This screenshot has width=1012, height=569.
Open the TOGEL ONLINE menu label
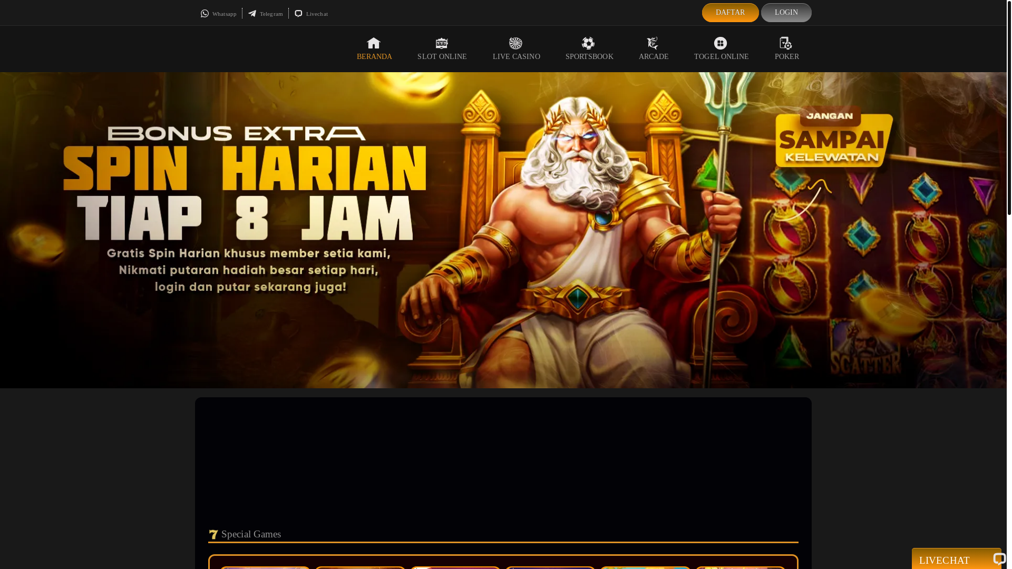tap(722, 56)
